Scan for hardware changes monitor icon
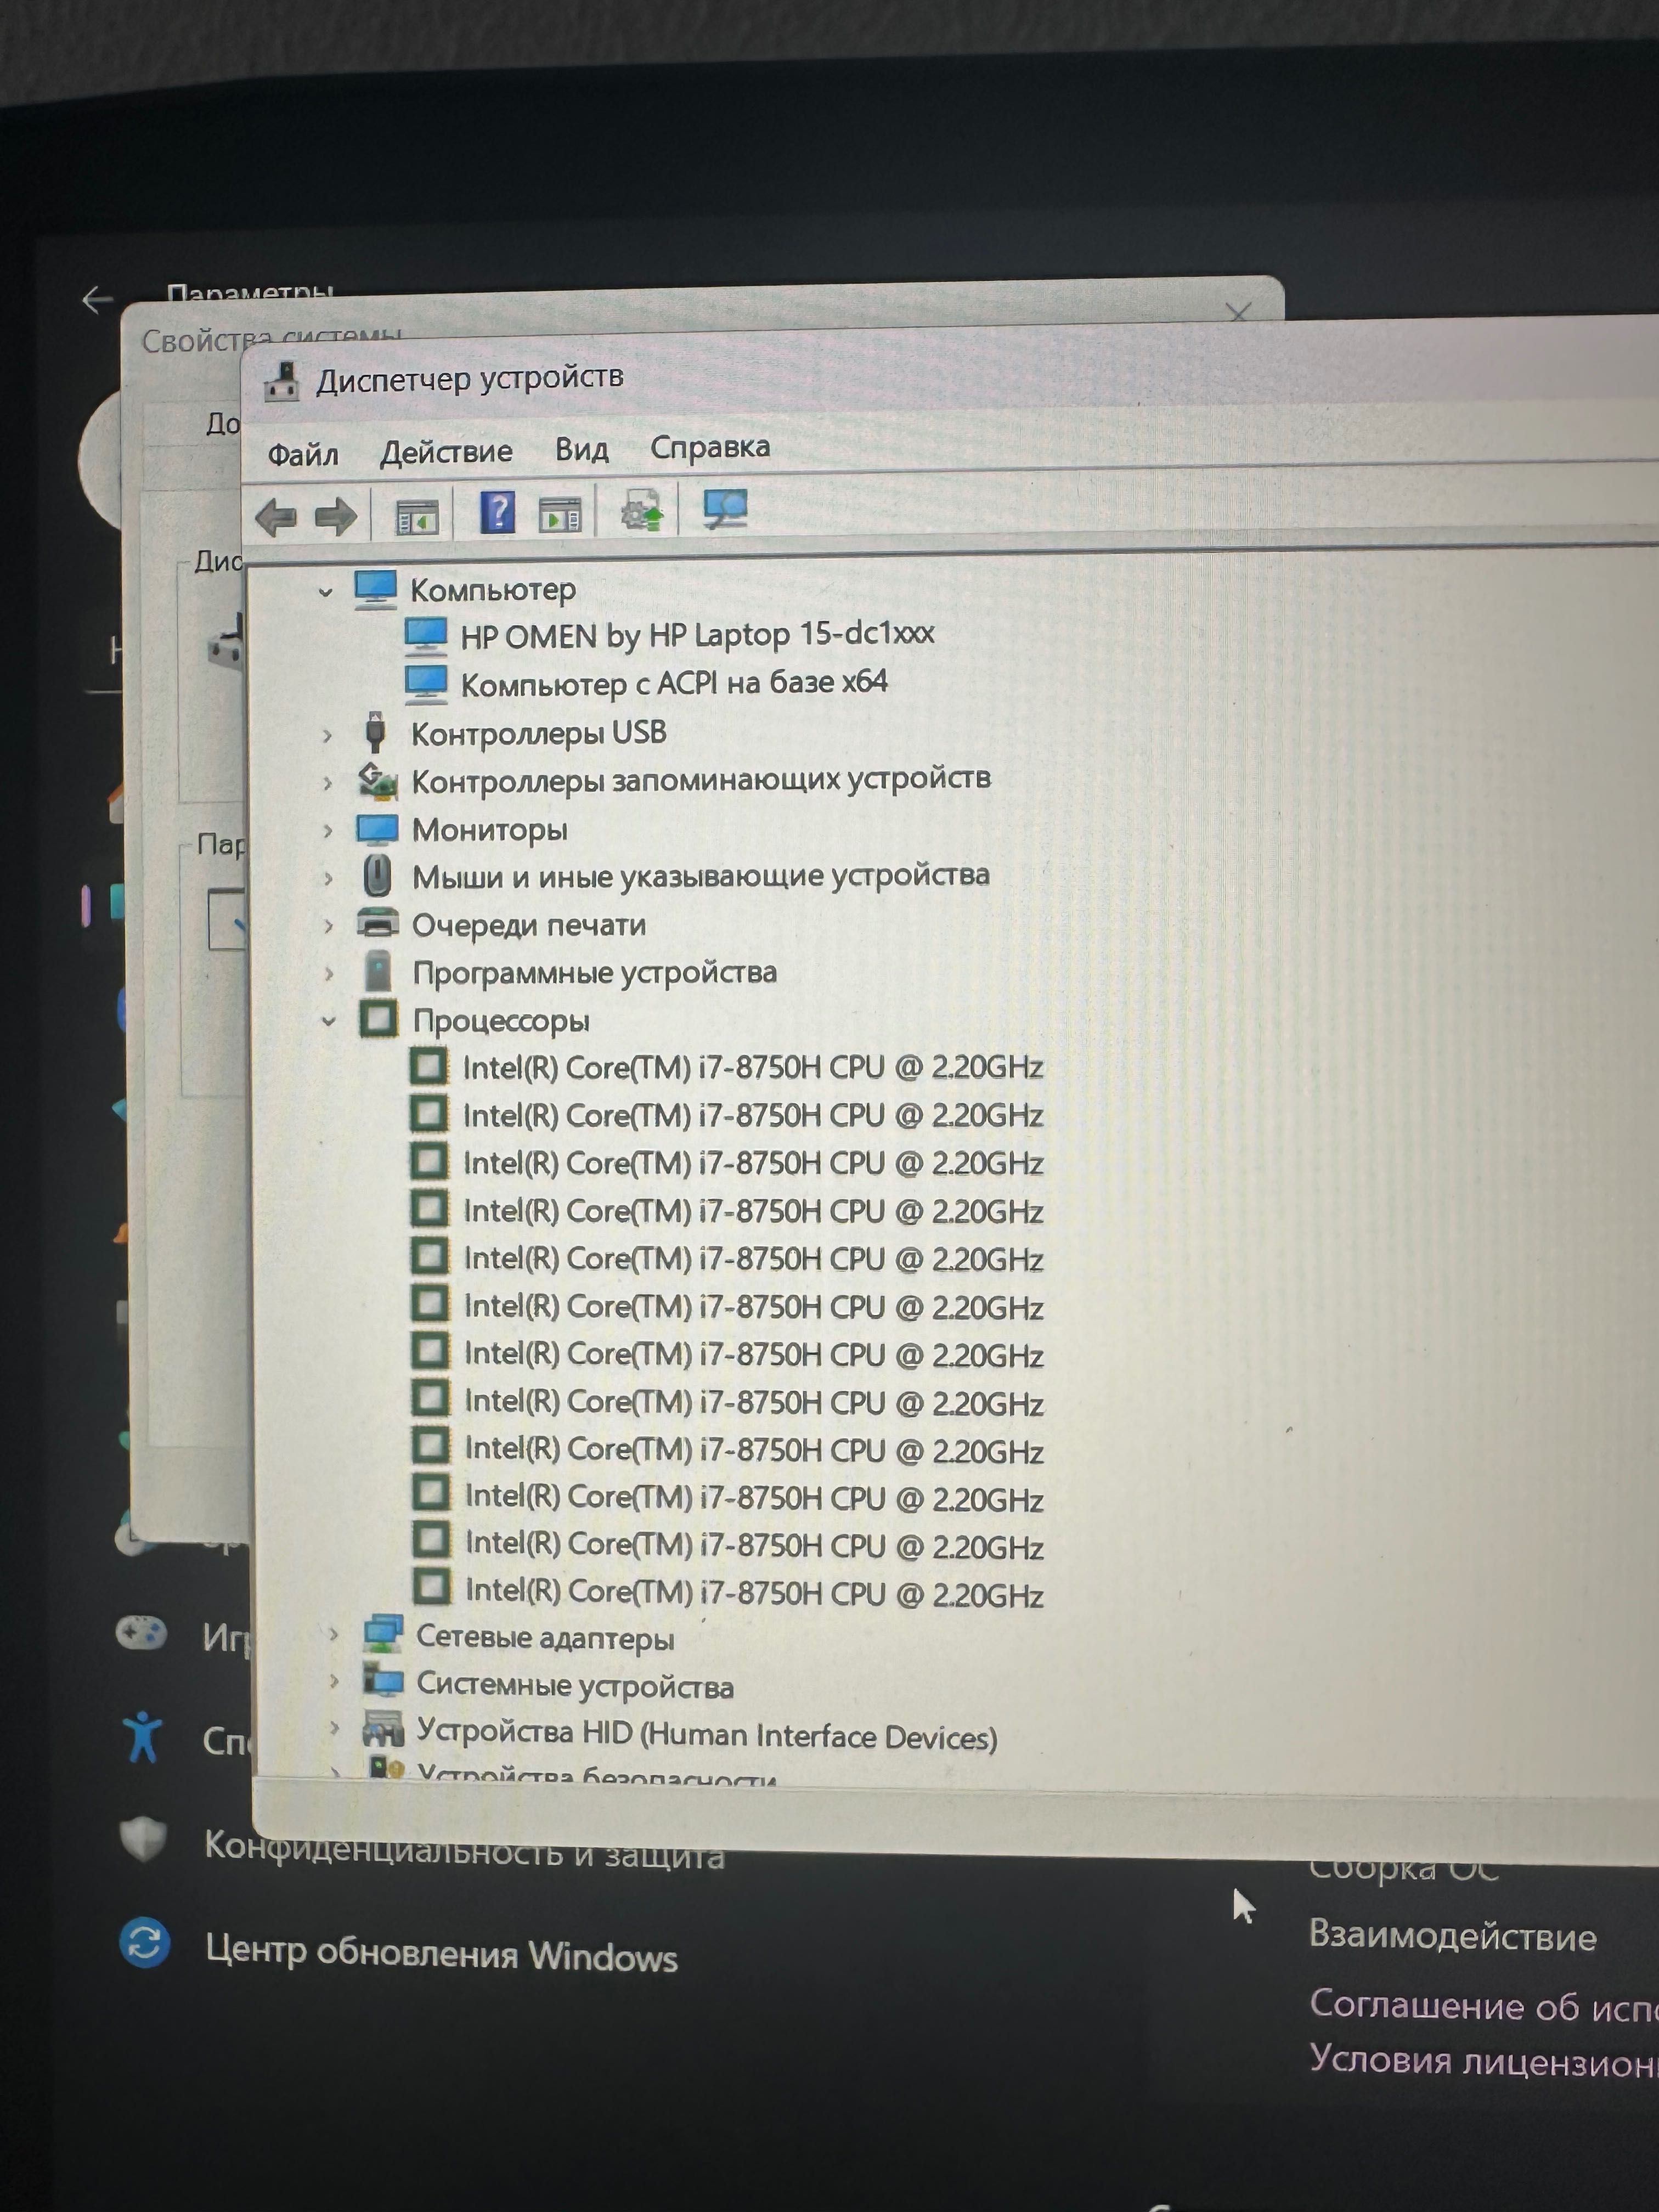The width and height of the screenshot is (1659, 2212). (x=725, y=509)
